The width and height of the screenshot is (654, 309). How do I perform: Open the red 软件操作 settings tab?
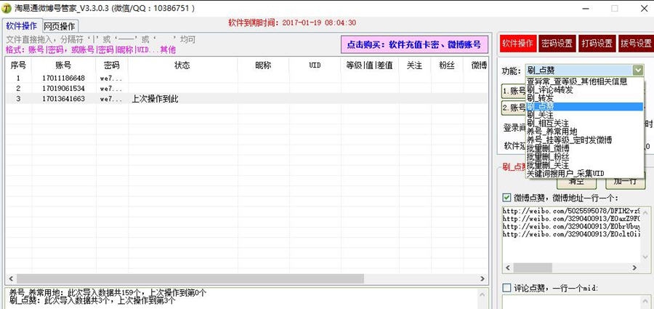point(517,44)
